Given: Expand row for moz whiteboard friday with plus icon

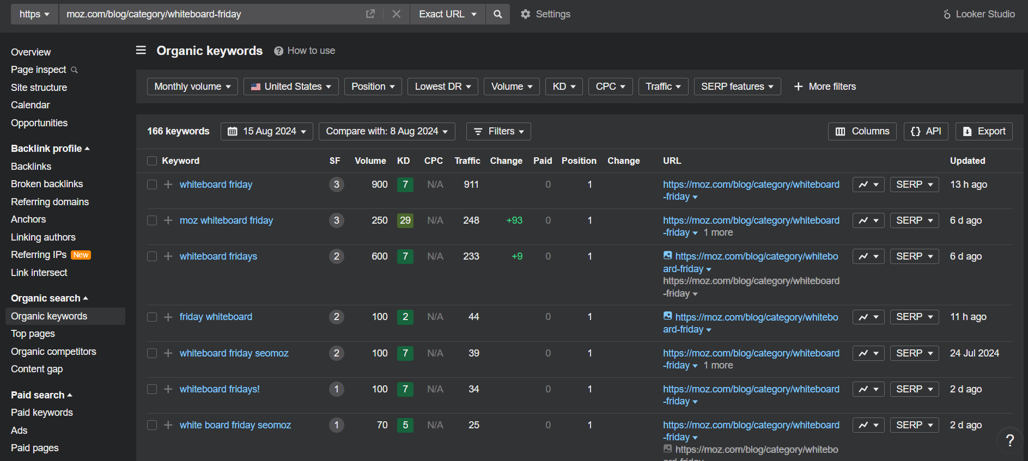Looking at the screenshot, I should tap(168, 220).
